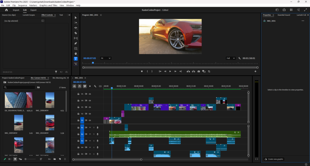Click the Export Frame camera icon
Screen dimensions: 310x166
tap(199, 72)
